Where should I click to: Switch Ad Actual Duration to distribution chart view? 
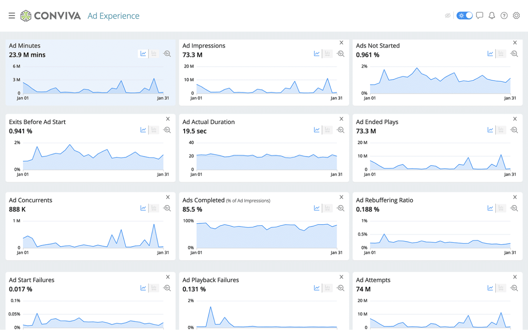point(327,130)
